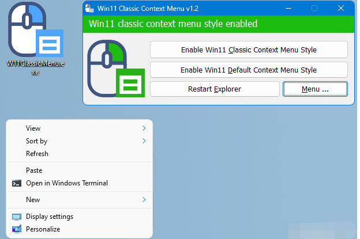Choose Sort by in the context menu
This screenshot has height=239, width=360.
80,141
